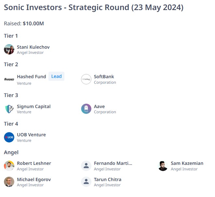Open the SoftBank investor name link
Image resolution: width=215 pixels, height=197 pixels.
[104, 77]
